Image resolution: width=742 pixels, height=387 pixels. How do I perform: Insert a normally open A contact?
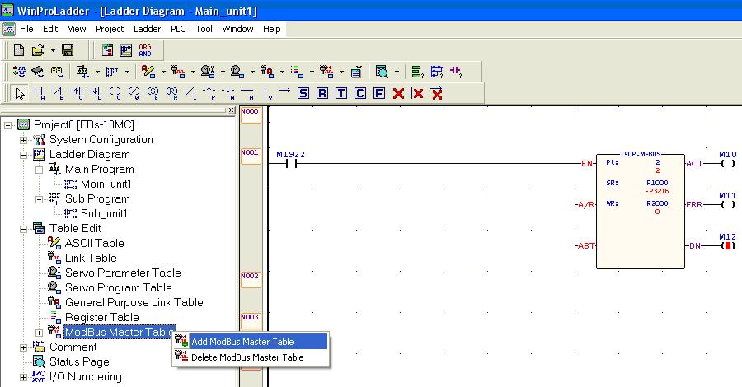pos(38,93)
